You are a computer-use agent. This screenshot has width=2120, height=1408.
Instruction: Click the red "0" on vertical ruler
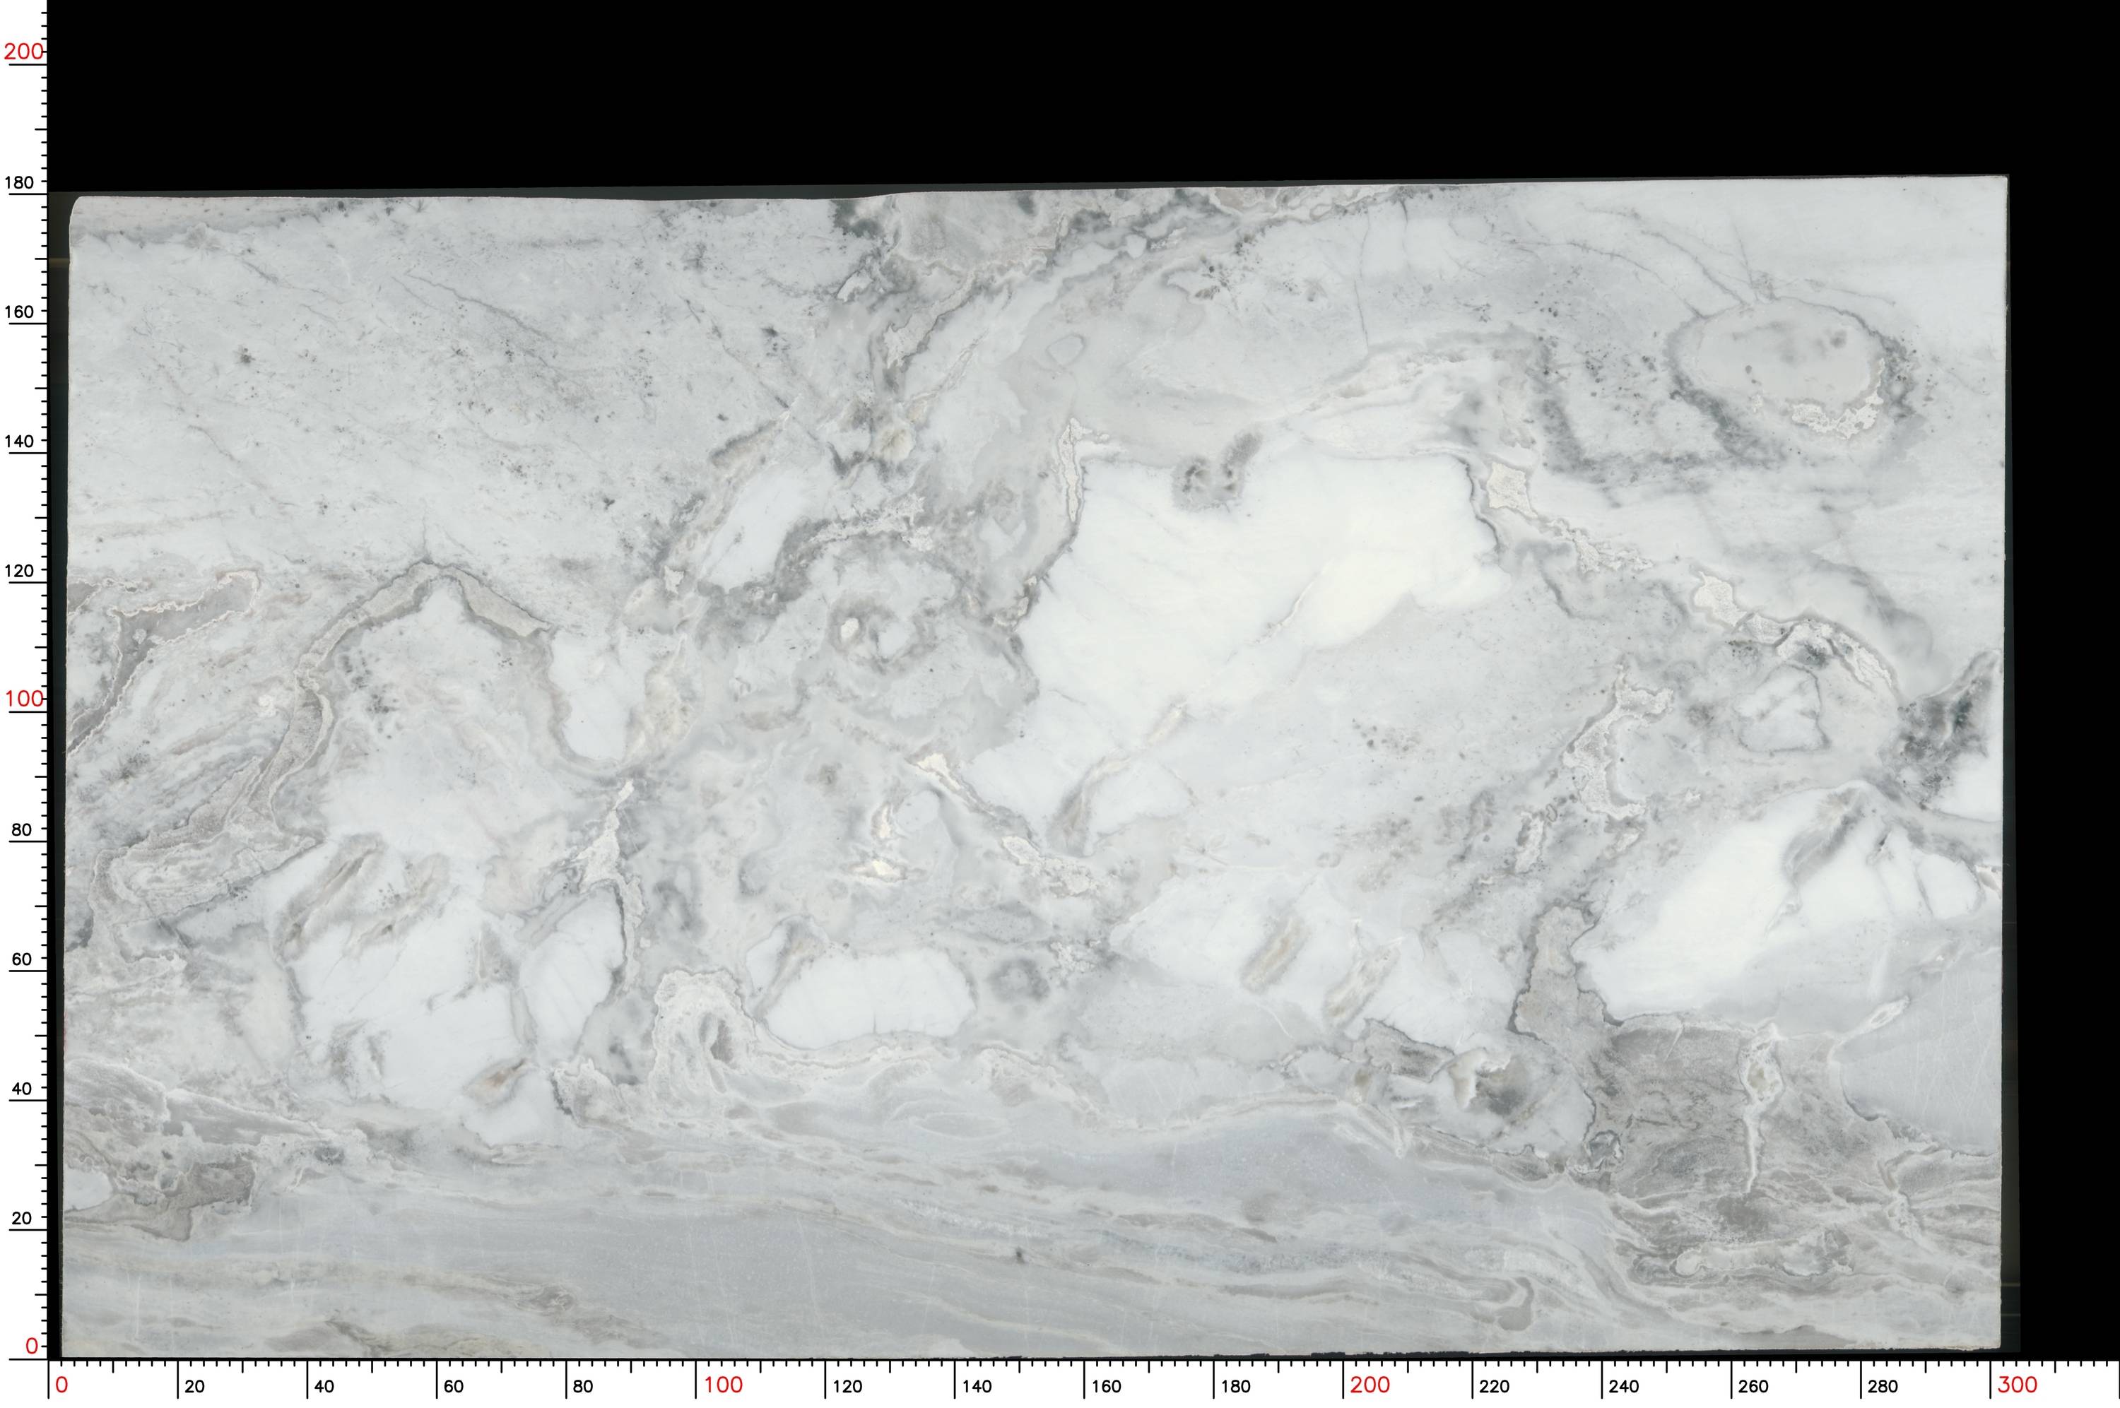click(33, 1346)
